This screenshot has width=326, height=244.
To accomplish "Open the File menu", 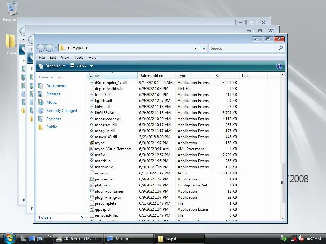I will 42,58.
